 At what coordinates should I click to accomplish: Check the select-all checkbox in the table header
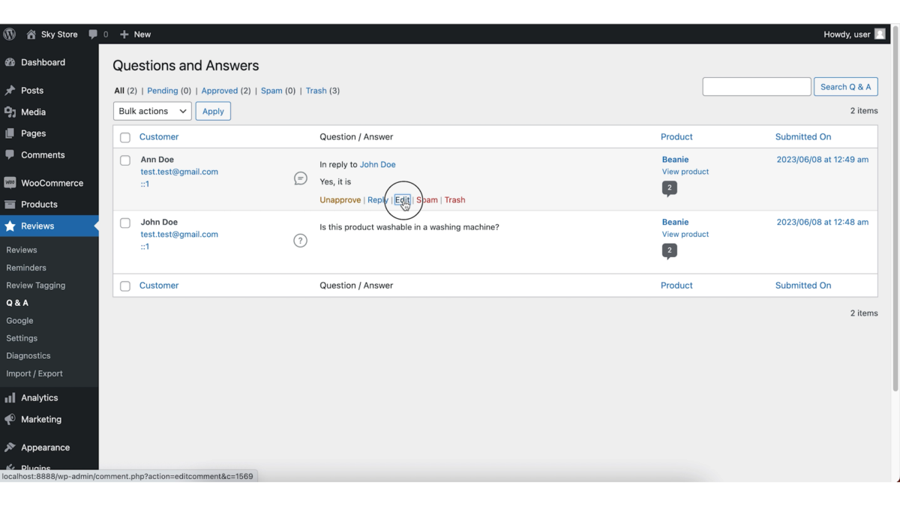point(125,137)
